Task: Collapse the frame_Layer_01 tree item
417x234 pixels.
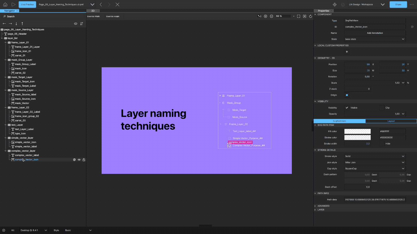Action: click(5, 42)
